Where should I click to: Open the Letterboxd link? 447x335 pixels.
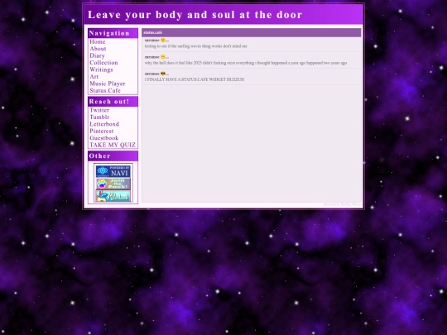coord(104,124)
